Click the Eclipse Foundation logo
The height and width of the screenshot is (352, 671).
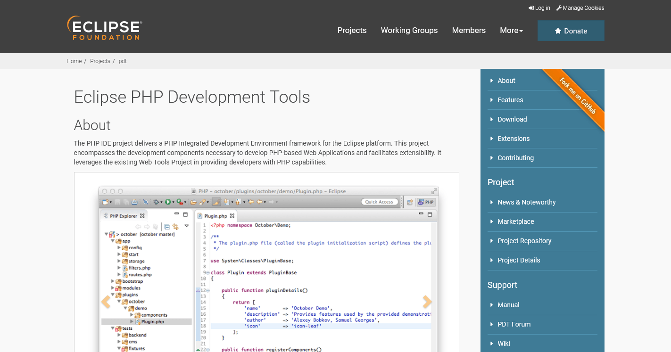pyautogui.click(x=104, y=28)
